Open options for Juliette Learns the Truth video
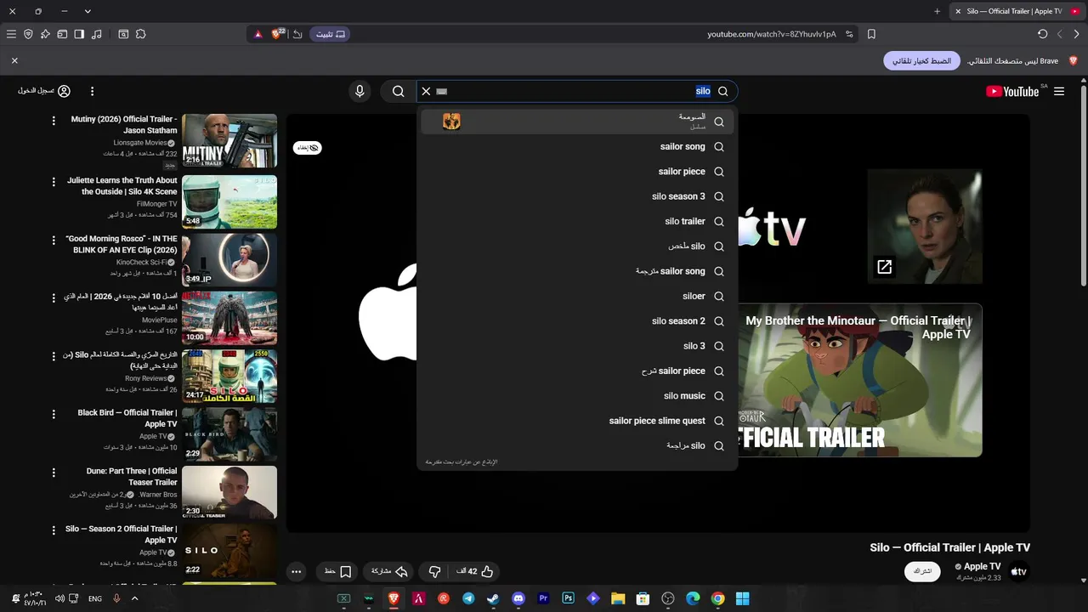Viewport: 1088px width, 612px height. click(54, 182)
